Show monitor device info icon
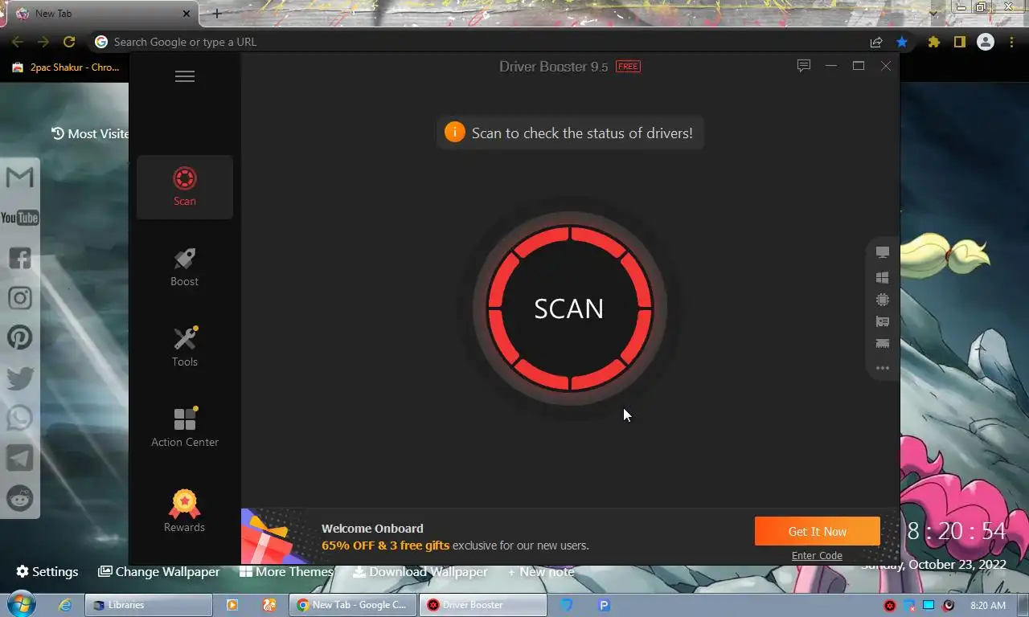1029x617 pixels. (883, 252)
